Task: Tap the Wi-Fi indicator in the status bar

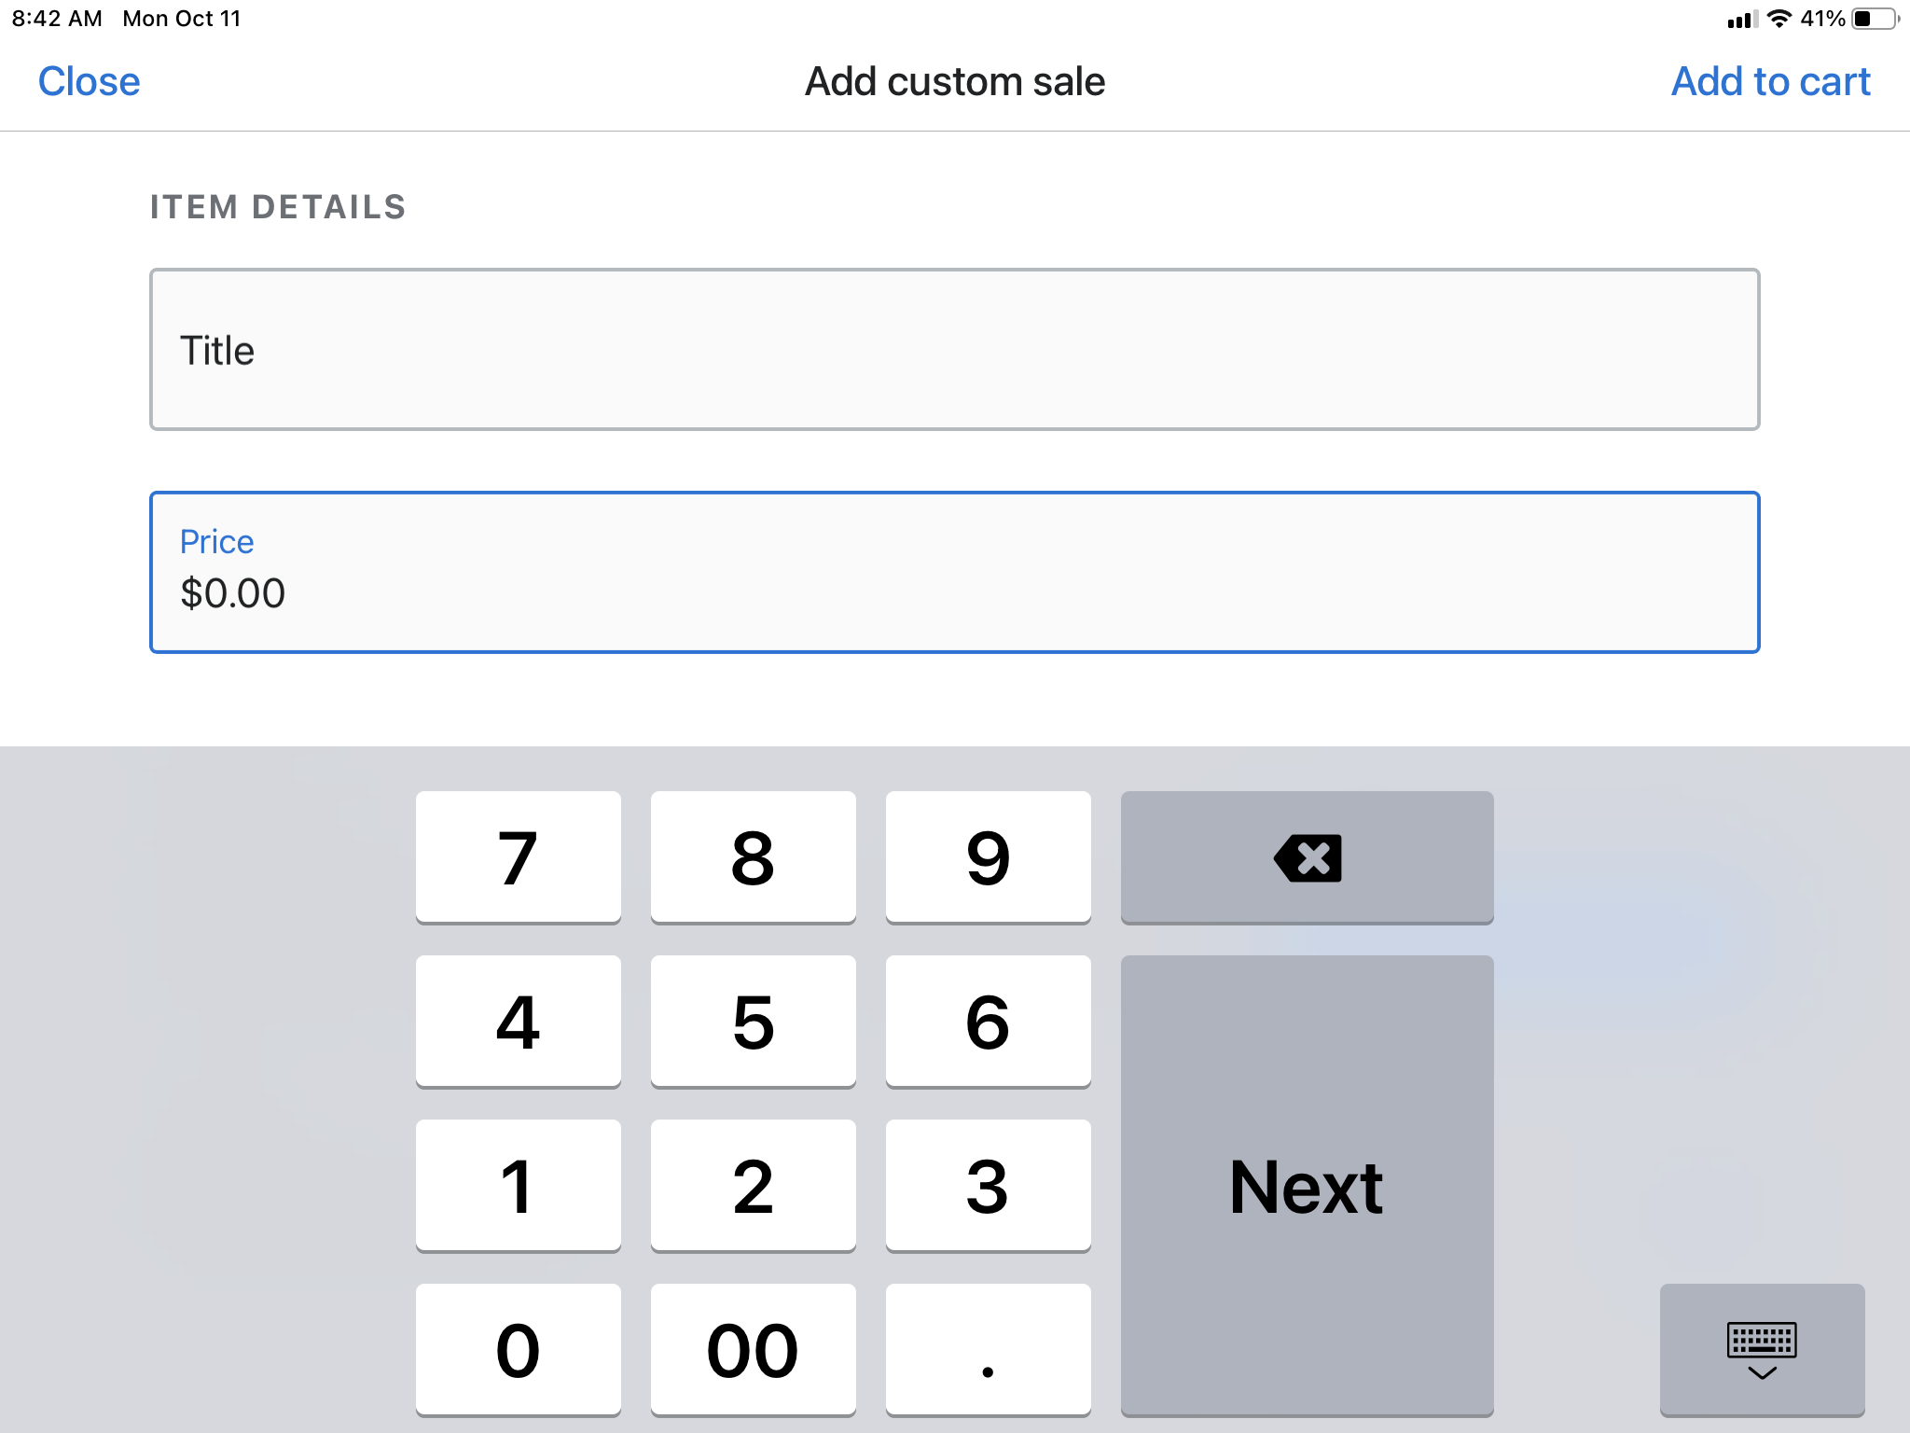Action: click(x=1779, y=17)
